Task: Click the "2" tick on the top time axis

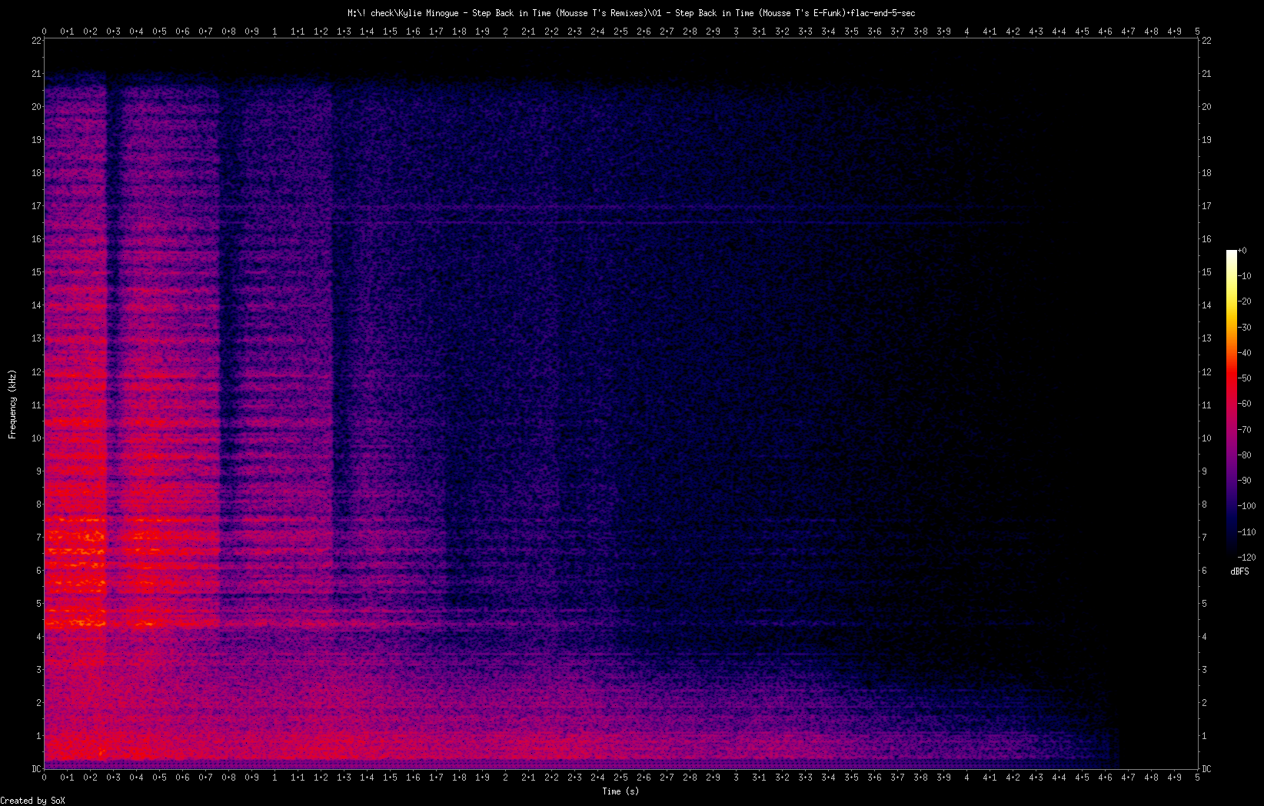Action: click(505, 32)
